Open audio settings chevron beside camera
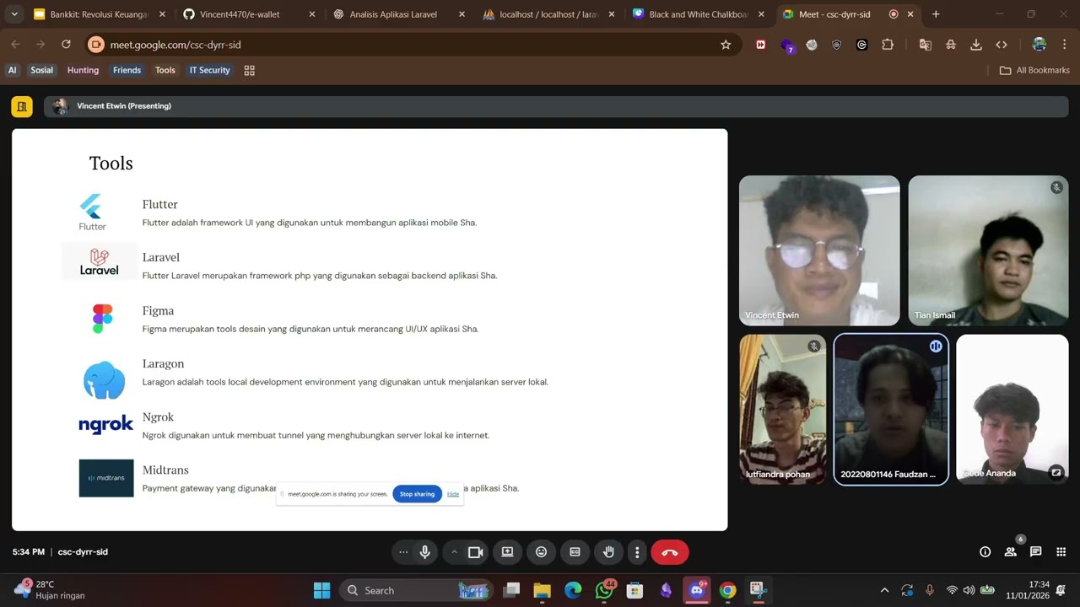 (454, 552)
